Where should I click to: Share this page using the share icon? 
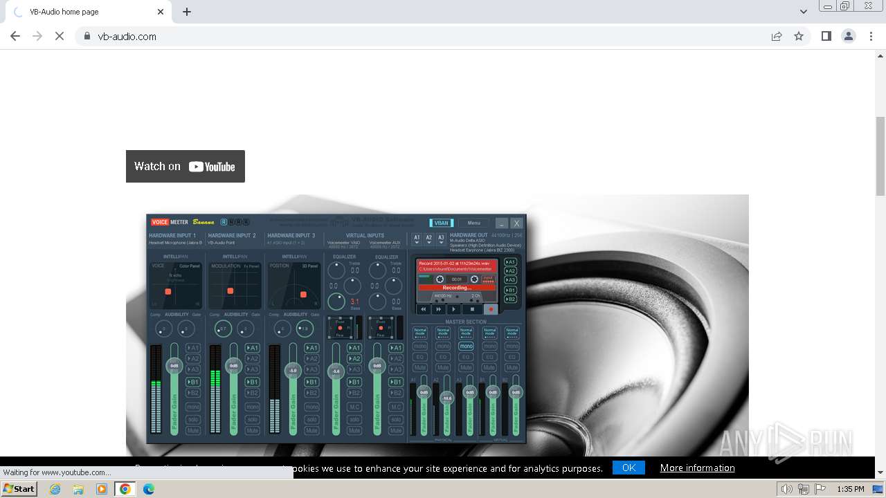[777, 37]
